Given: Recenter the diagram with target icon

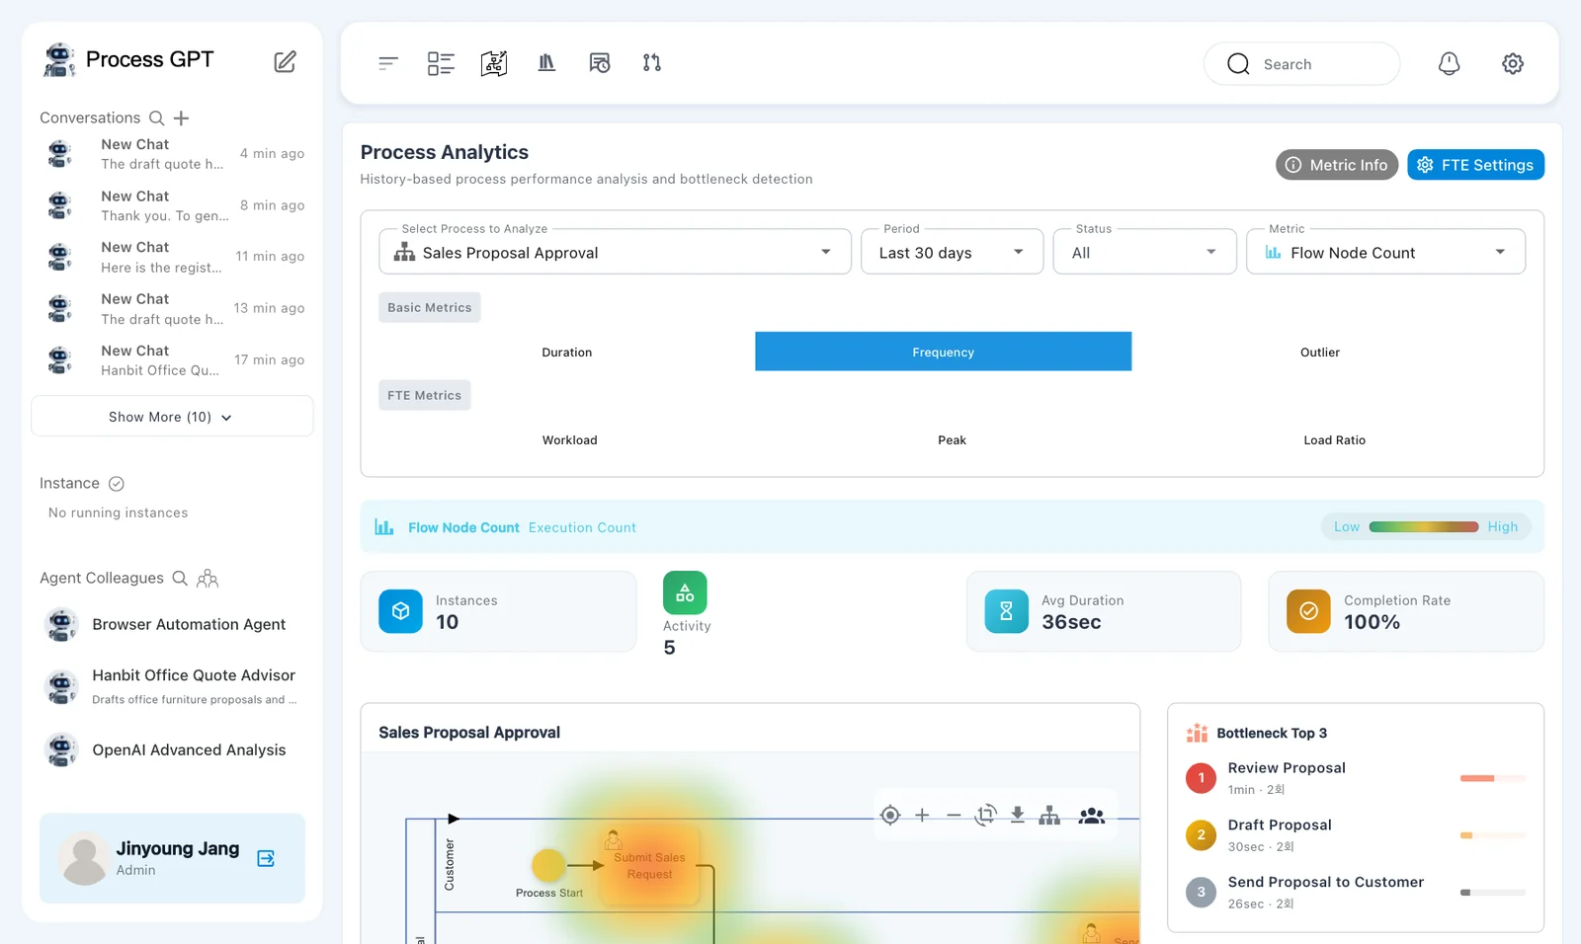Looking at the screenshot, I should click(890, 815).
